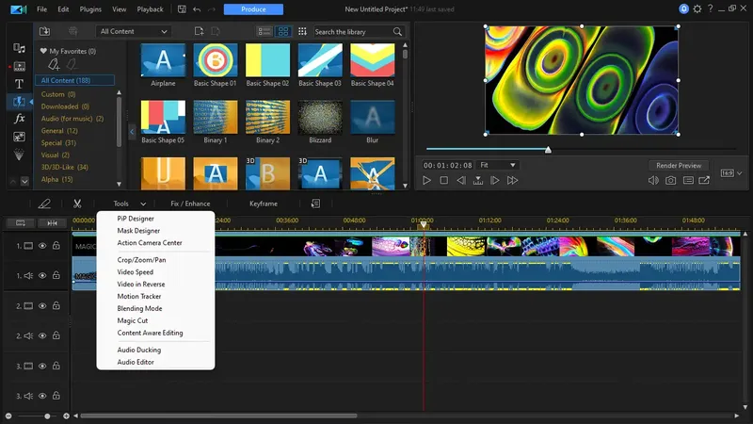The width and height of the screenshot is (753, 424).
Task: Open the Effect Room fx icon
Action: (x=19, y=119)
